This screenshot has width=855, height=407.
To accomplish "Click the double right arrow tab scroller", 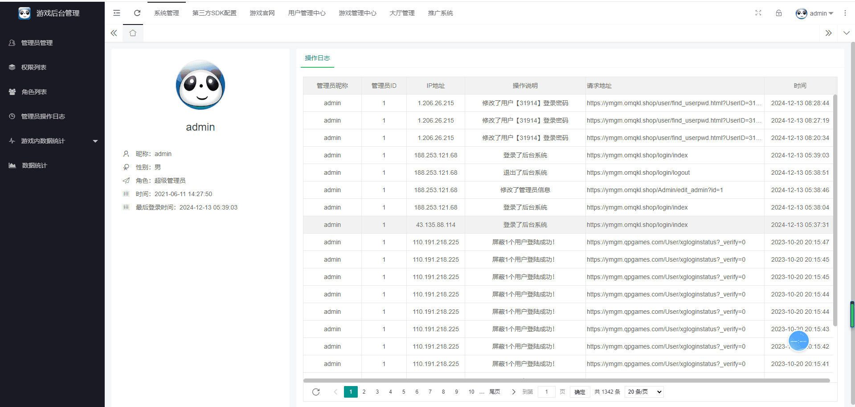I will [x=829, y=33].
